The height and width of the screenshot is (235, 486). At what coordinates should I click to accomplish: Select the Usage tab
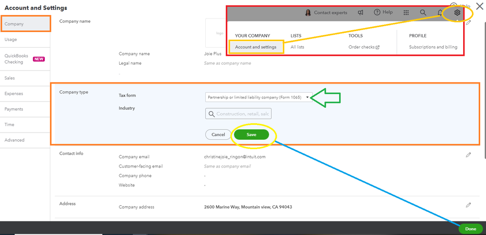[x=25, y=40]
